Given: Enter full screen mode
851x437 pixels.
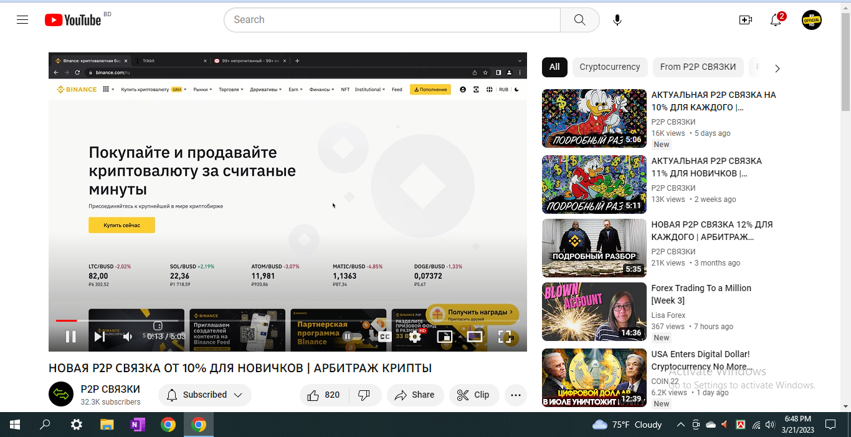Looking at the screenshot, I should [x=505, y=337].
